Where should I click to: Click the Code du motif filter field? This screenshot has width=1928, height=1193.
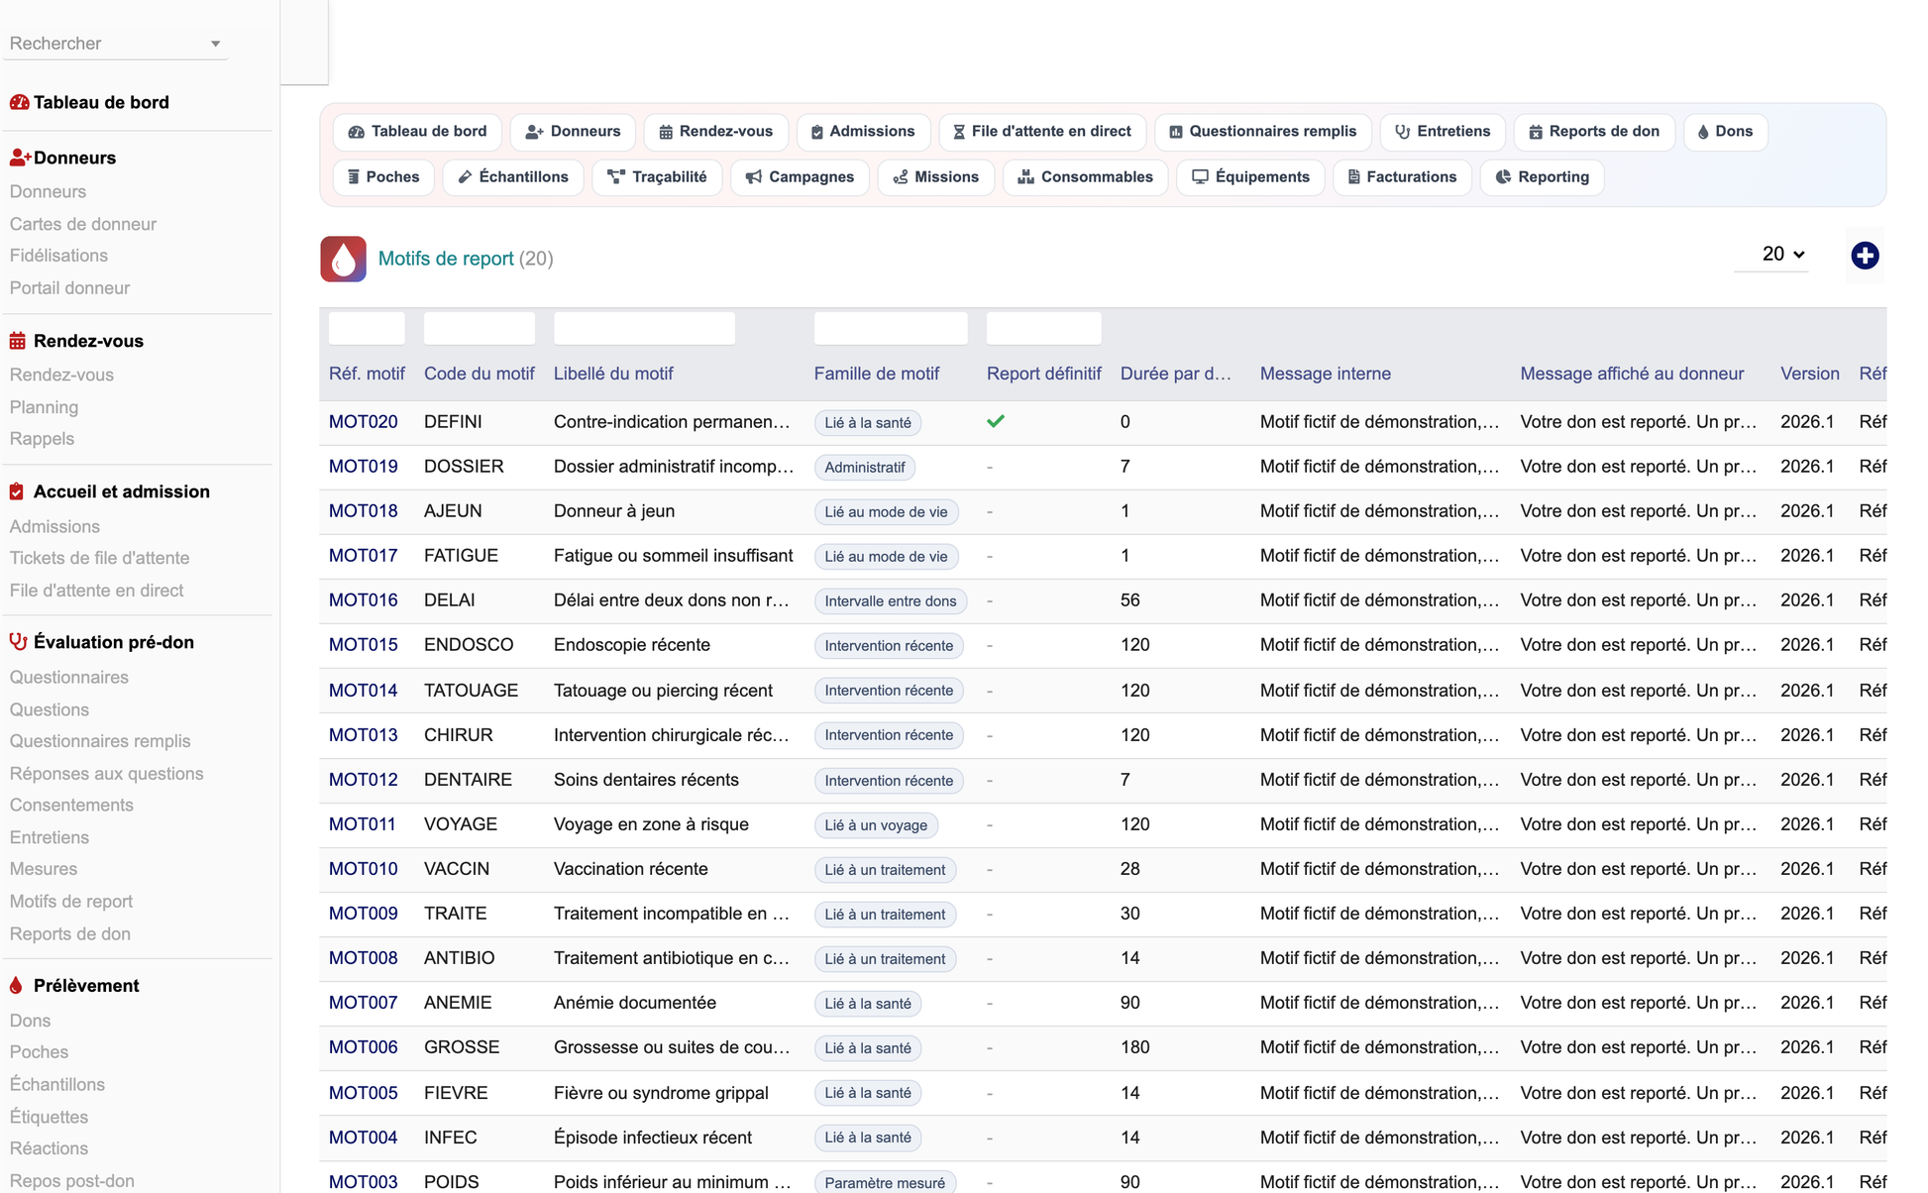click(480, 328)
